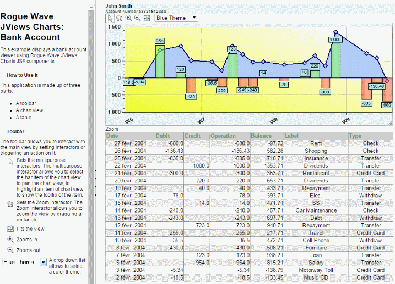Click the green bar labeled 954 in chart
395x284 pixels.
(x=160, y=62)
